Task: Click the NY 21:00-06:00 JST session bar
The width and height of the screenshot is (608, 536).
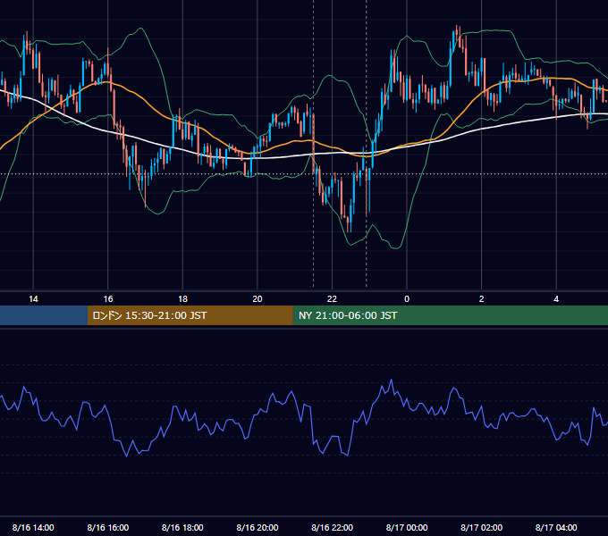Action: coord(450,315)
